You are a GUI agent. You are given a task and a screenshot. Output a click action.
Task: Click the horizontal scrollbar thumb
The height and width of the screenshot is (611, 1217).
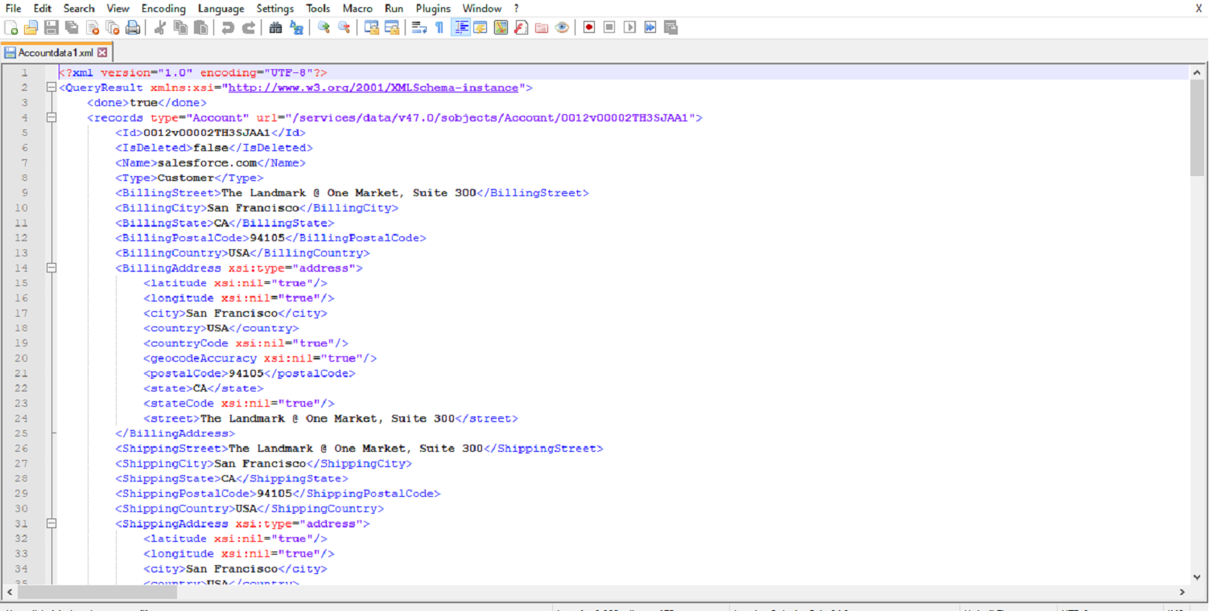point(96,592)
